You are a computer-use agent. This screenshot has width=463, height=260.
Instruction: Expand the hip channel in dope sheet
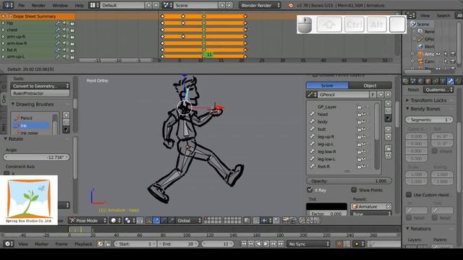[x=3, y=23]
